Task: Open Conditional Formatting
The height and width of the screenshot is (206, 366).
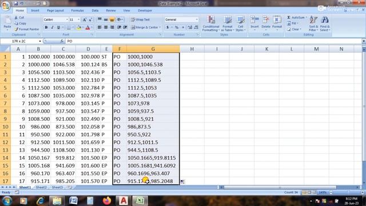Action: pos(211,23)
